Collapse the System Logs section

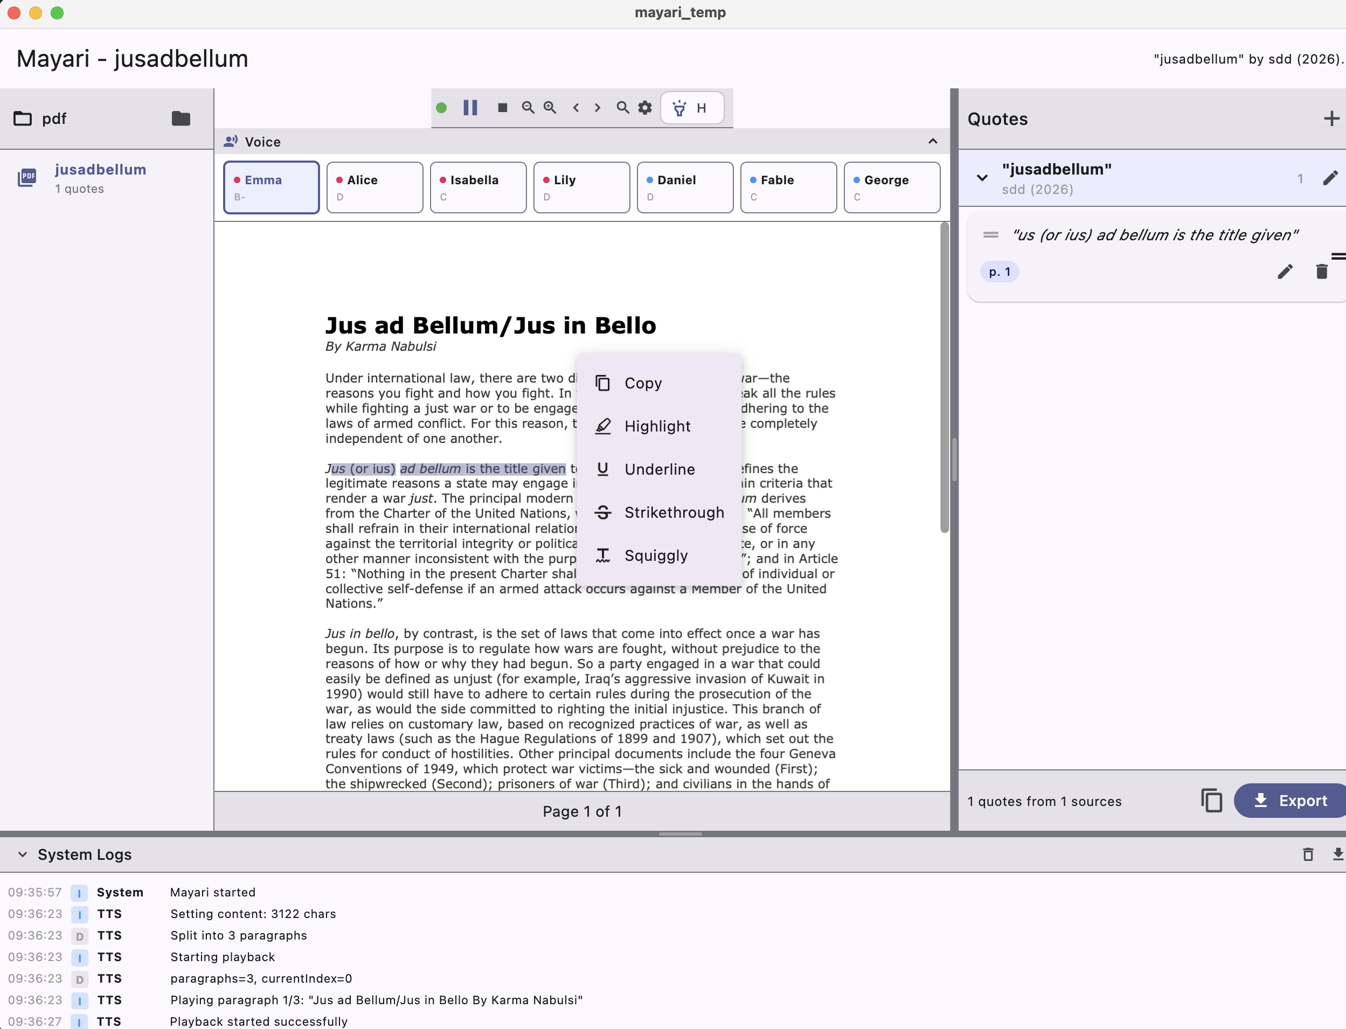23,854
